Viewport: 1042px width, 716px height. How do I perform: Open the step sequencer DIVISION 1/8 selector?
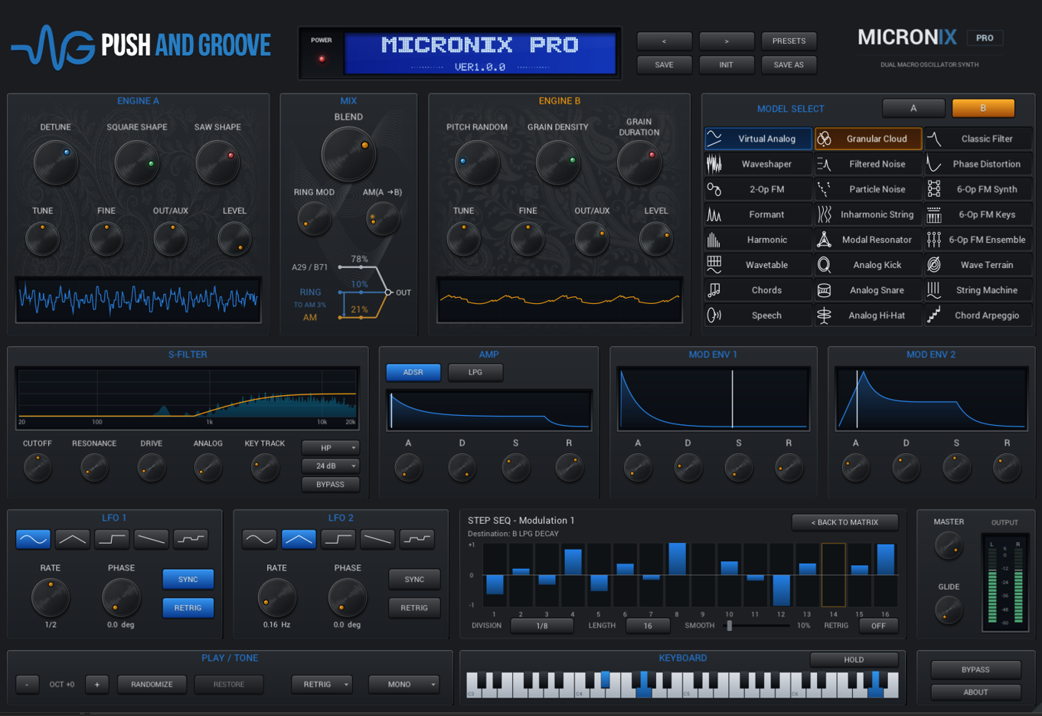click(542, 626)
